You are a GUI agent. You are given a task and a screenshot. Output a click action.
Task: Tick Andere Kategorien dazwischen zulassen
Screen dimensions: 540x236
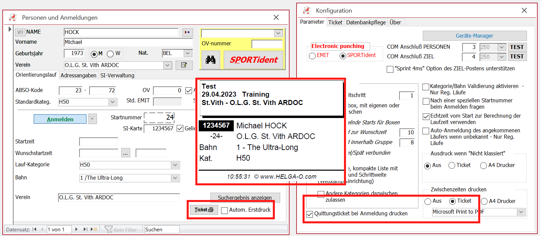(x=321, y=194)
